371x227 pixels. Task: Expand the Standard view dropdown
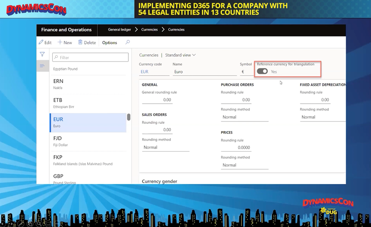pos(180,55)
